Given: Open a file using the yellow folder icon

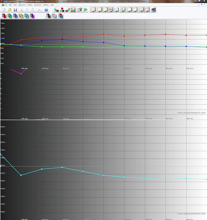Looking at the screenshot, I should 9,10.
